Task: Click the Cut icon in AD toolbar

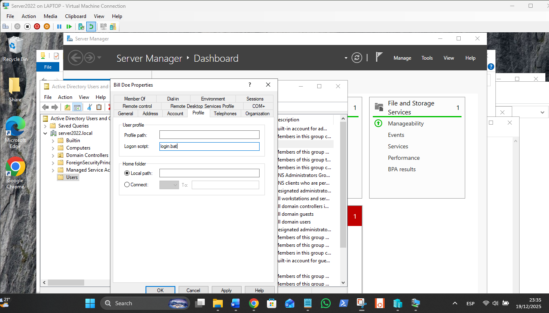Action: click(x=90, y=107)
